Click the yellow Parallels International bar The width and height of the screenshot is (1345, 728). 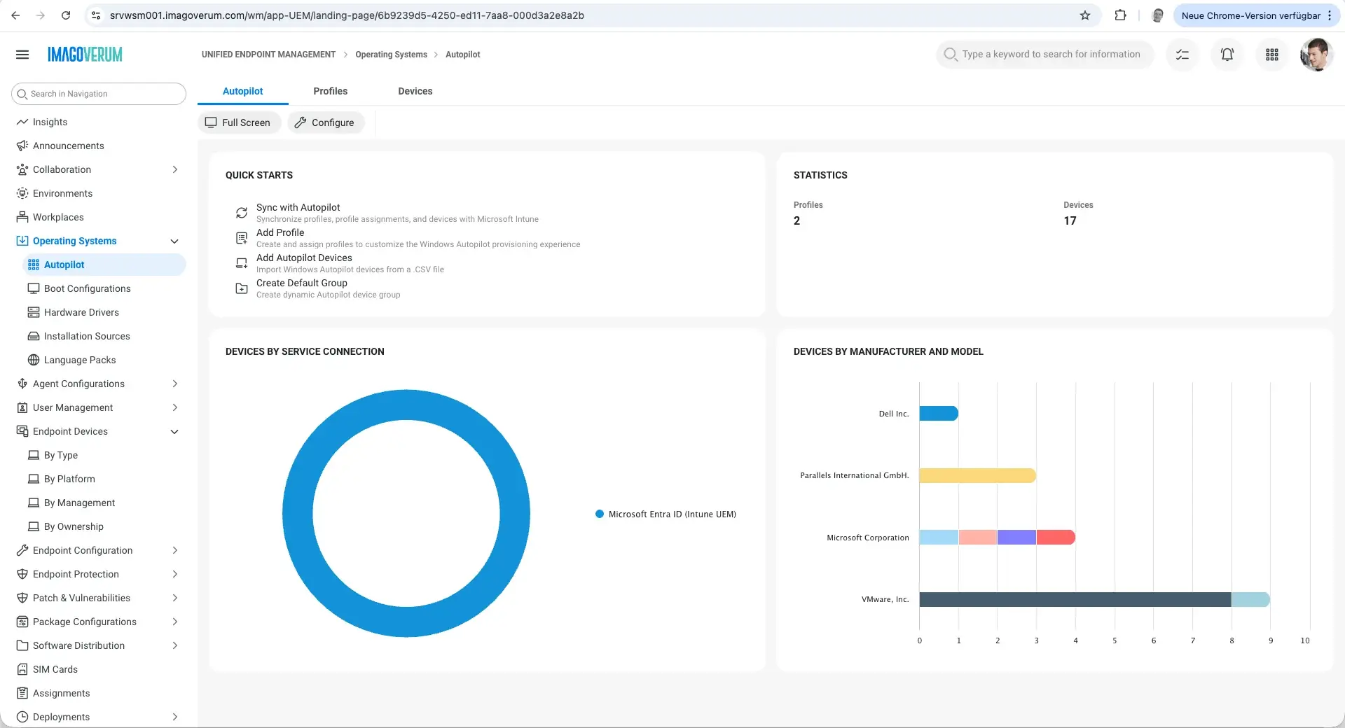click(977, 476)
